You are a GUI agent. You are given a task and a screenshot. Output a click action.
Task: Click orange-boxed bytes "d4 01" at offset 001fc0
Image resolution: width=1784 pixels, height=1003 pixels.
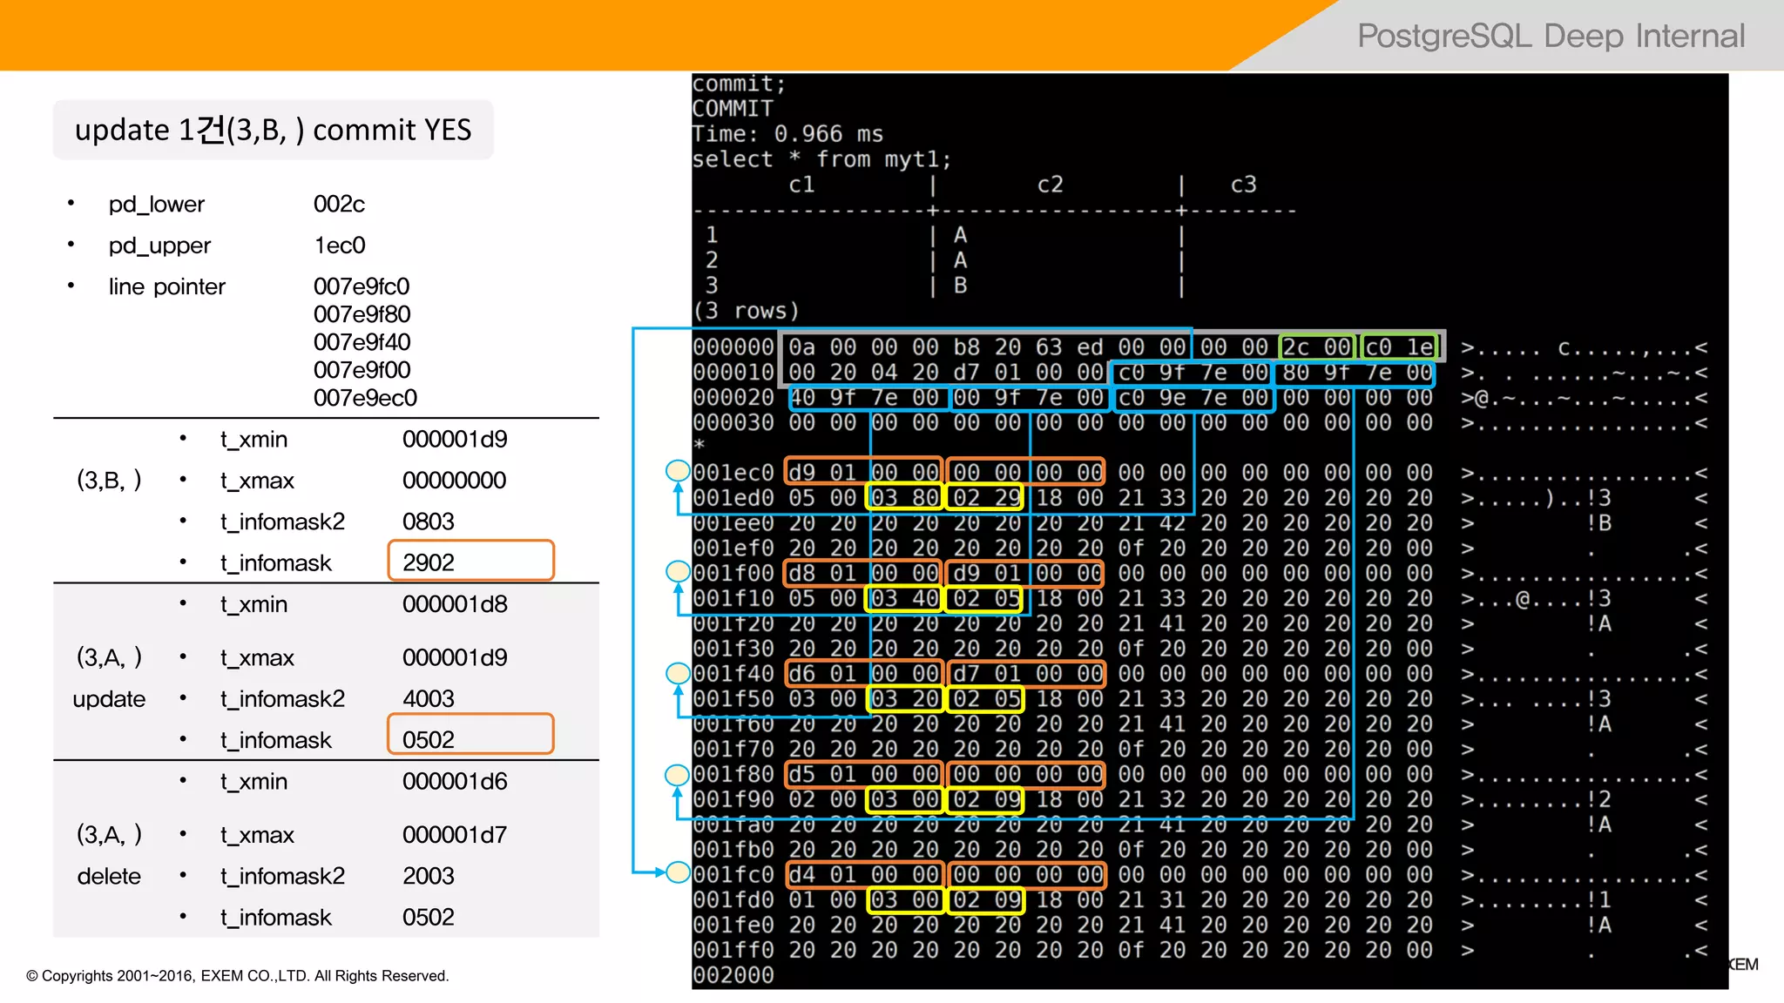(822, 875)
